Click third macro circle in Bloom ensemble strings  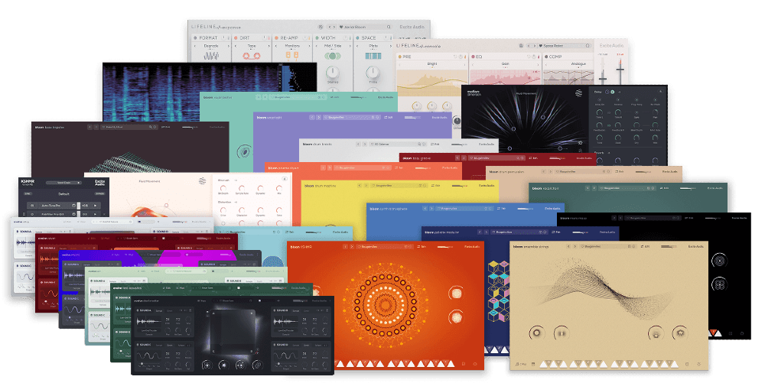[656, 334]
